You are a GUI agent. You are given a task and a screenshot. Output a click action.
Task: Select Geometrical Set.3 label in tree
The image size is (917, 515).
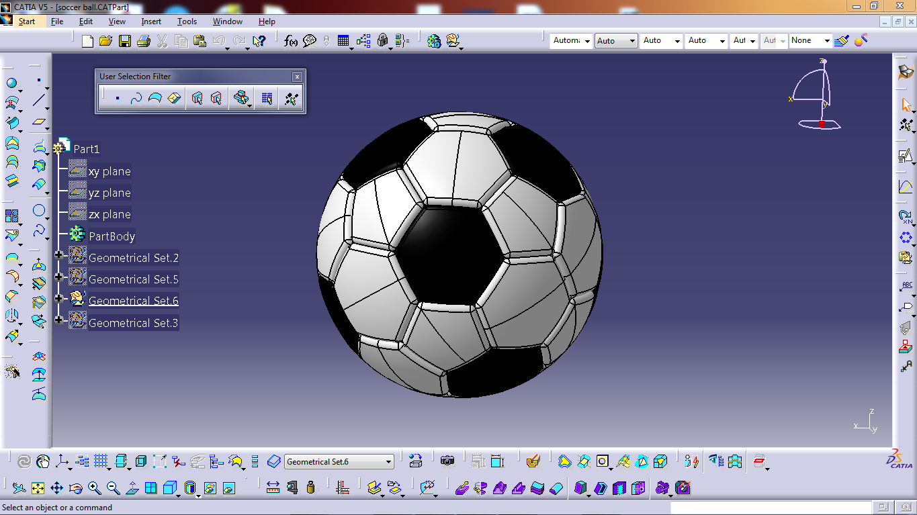click(133, 323)
